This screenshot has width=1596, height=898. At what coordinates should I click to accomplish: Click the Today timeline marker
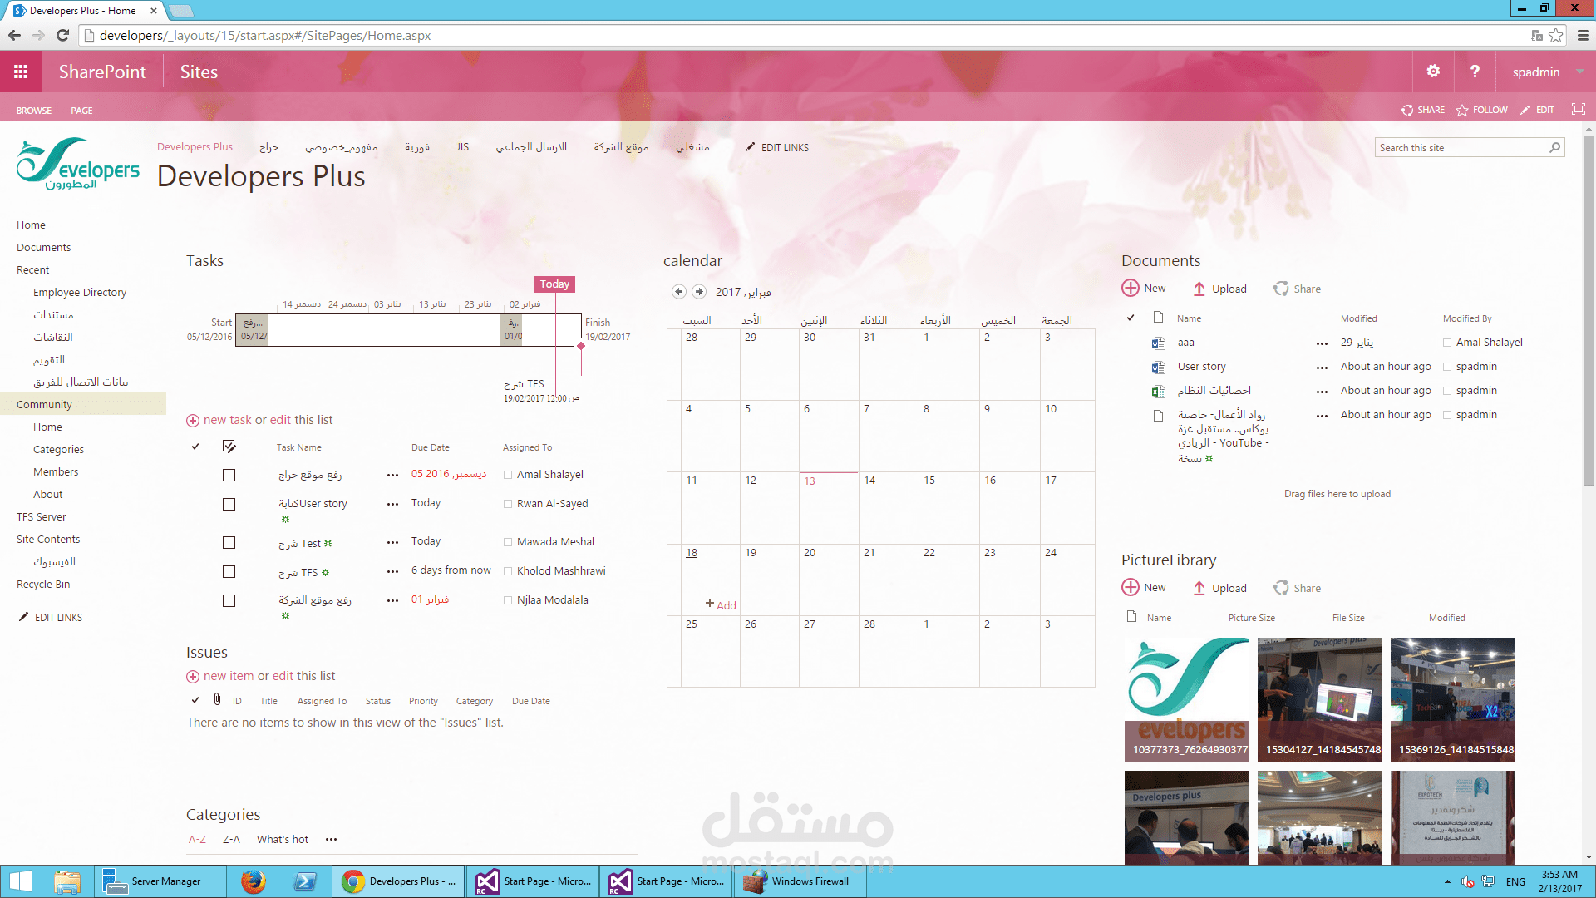tap(554, 284)
